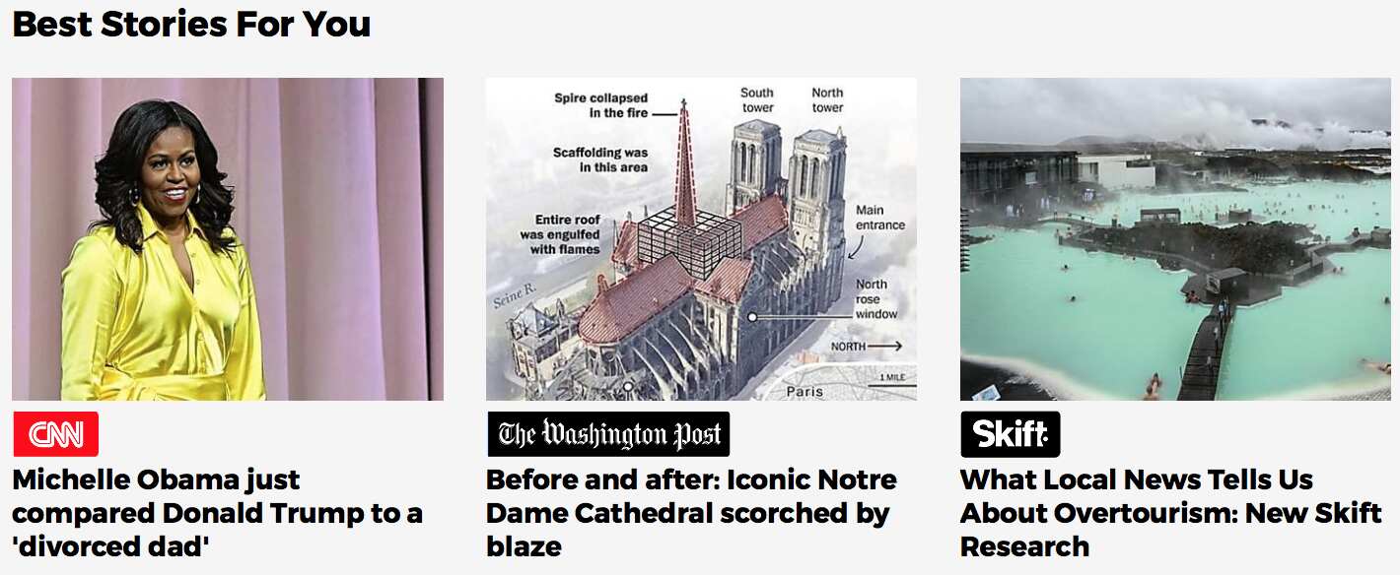Read Michelle Obama 'divorced dad' headline

tap(217, 513)
